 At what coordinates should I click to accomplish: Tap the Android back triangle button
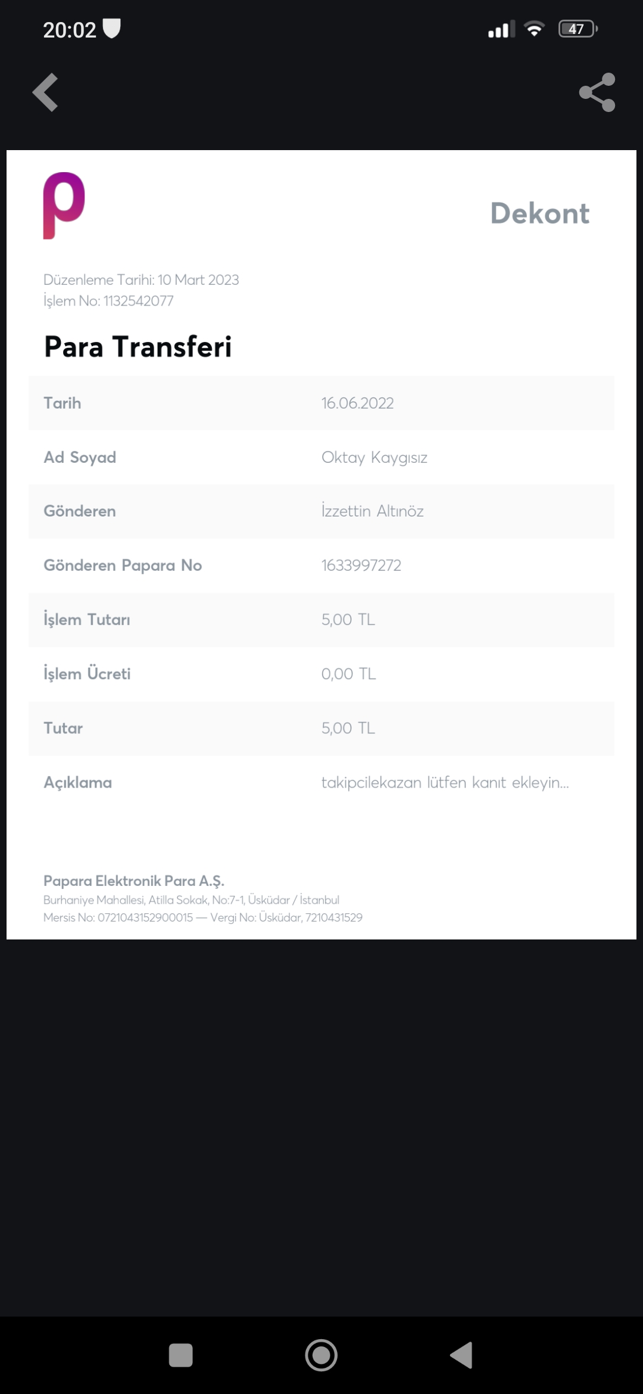[x=461, y=1355]
